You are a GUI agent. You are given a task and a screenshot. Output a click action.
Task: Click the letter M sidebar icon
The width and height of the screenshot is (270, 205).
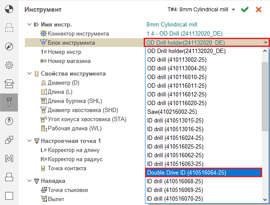tap(9, 158)
